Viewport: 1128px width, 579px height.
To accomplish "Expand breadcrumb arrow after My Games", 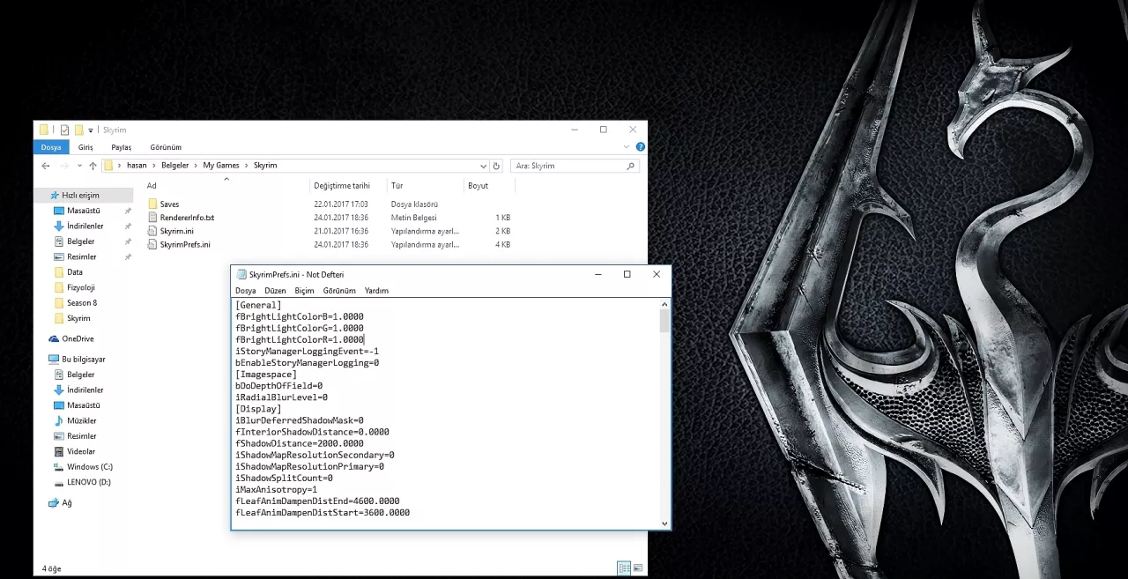I will tap(246, 166).
